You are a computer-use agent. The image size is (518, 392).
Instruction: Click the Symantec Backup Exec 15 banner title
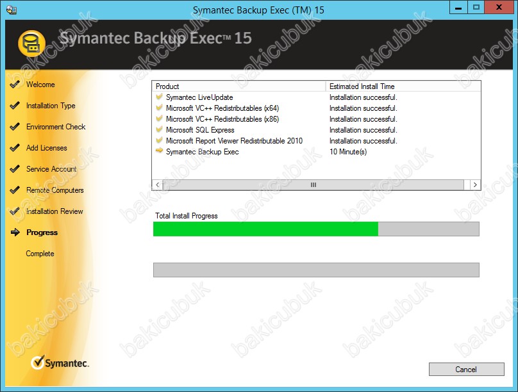[x=156, y=38]
